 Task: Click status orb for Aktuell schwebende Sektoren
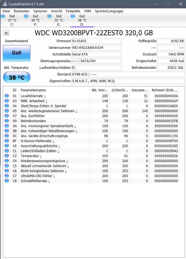point(7,166)
